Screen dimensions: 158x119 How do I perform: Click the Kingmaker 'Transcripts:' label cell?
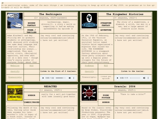coord(89,77)
